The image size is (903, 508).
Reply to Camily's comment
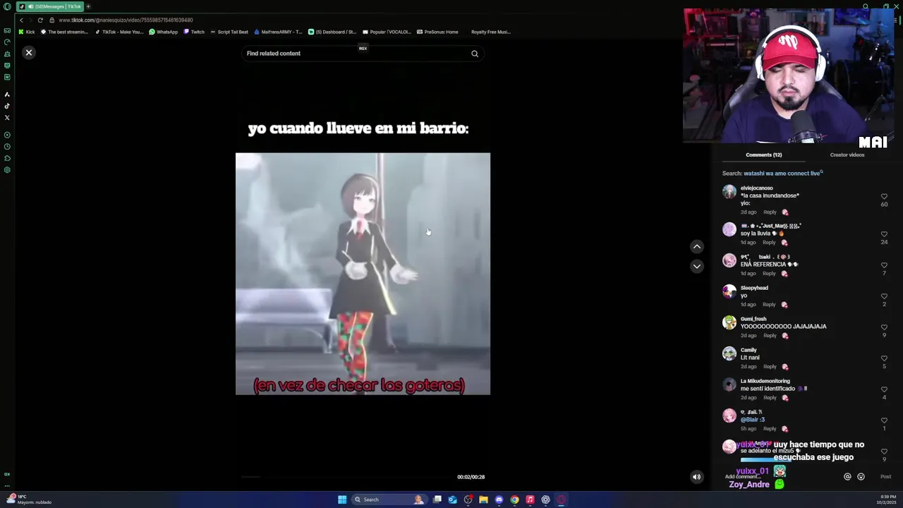(770, 367)
